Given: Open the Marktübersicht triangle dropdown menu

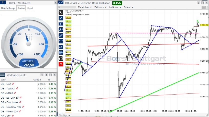Looking at the screenshot, I should (46, 75).
